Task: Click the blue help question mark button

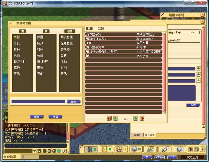Action: coord(147,157)
